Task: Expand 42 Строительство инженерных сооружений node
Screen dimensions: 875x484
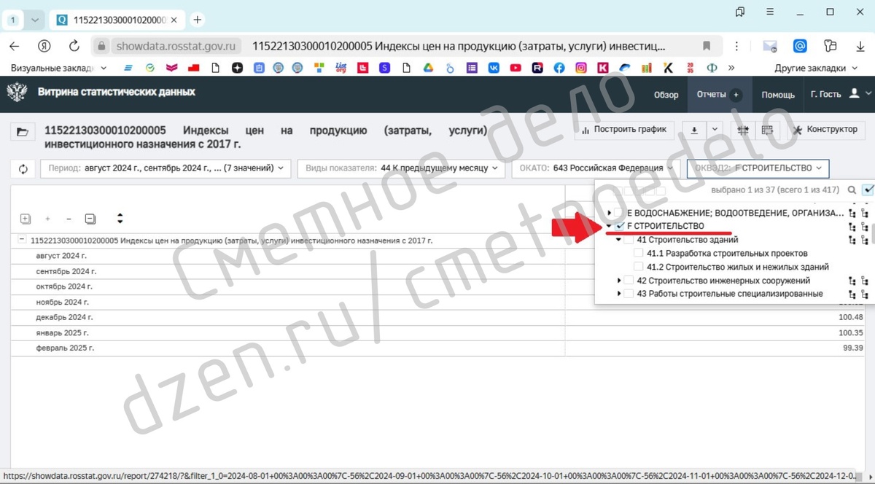Action: pyautogui.click(x=620, y=281)
